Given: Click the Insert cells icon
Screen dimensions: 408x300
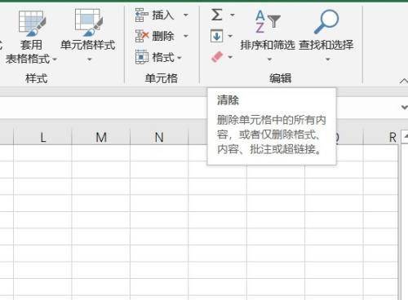Looking at the screenshot, I should pyautogui.click(x=141, y=15).
